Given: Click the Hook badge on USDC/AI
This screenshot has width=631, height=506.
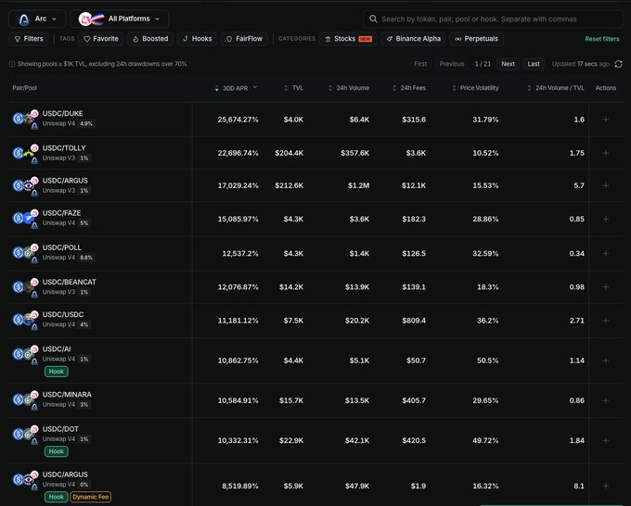Looking at the screenshot, I should [x=57, y=372].
